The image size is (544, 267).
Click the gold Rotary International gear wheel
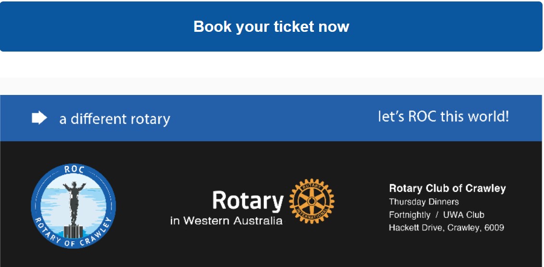(x=311, y=201)
